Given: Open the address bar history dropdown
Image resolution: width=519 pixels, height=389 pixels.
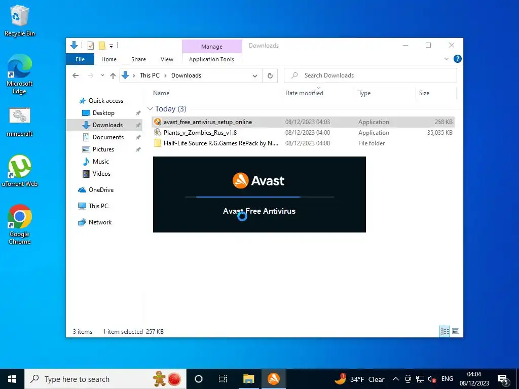Looking at the screenshot, I should (255, 76).
